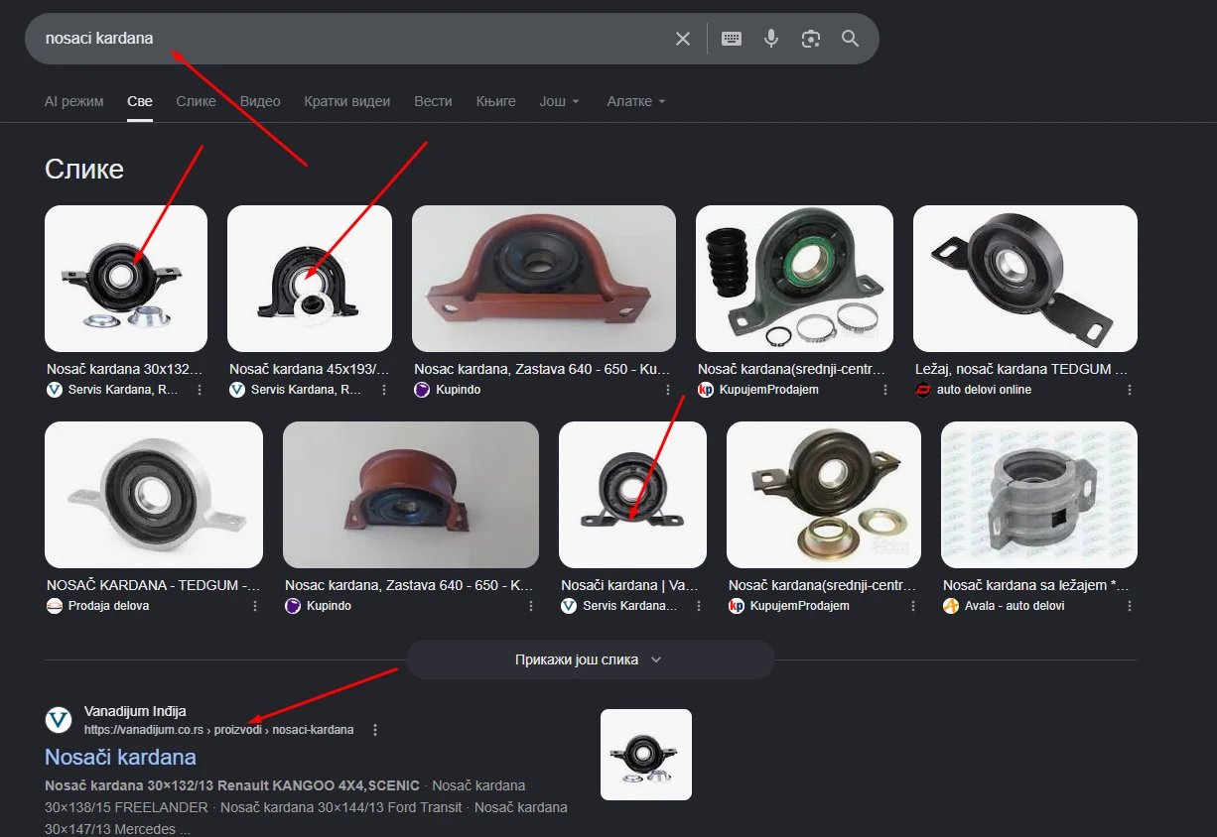Open options menu for Vanadijum Inđija result
Image resolution: width=1217 pixels, height=837 pixels.
click(x=375, y=730)
